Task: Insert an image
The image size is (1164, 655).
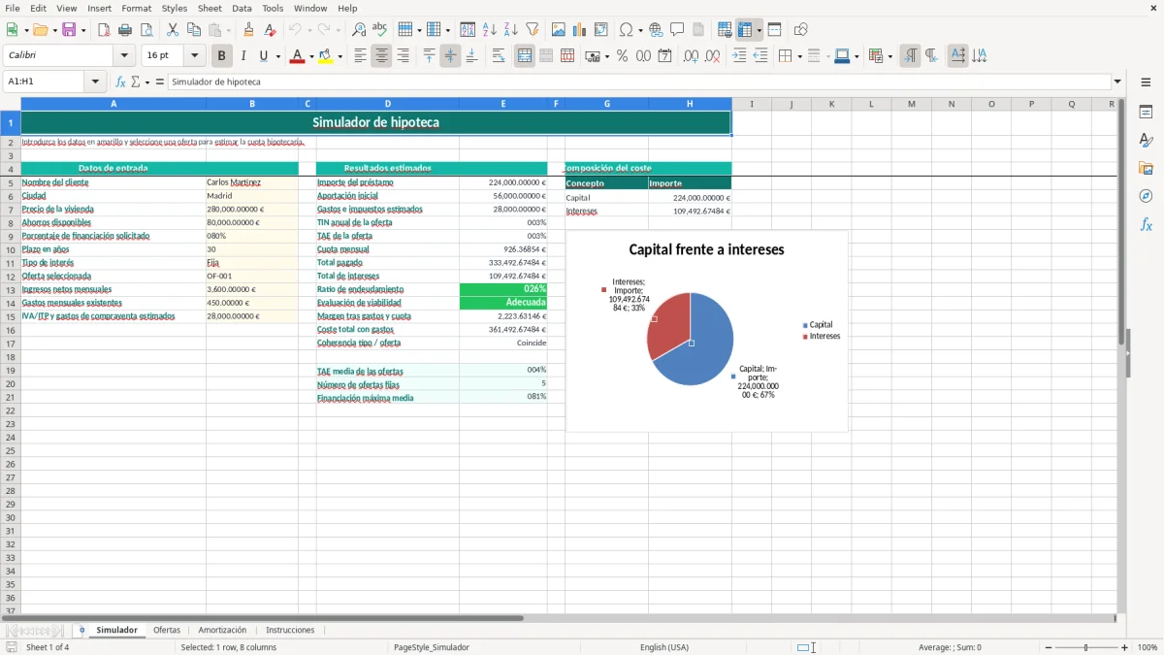Action: coord(559,30)
